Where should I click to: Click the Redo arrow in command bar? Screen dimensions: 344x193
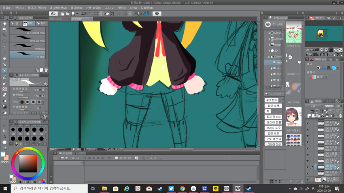[x=89, y=14]
